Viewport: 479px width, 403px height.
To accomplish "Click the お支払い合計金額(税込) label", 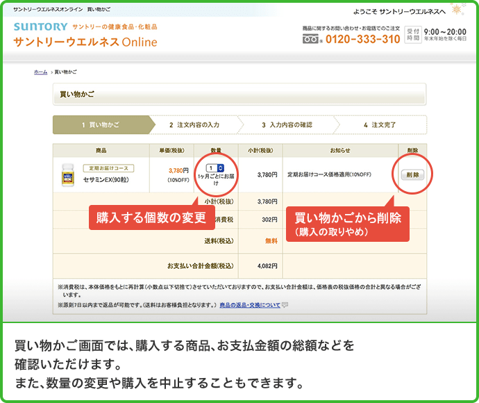I will point(201,266).
